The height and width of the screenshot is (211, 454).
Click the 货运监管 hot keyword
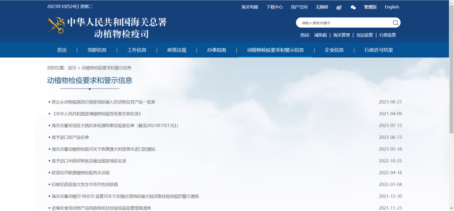pyautogui.click(x=364, y=35)
